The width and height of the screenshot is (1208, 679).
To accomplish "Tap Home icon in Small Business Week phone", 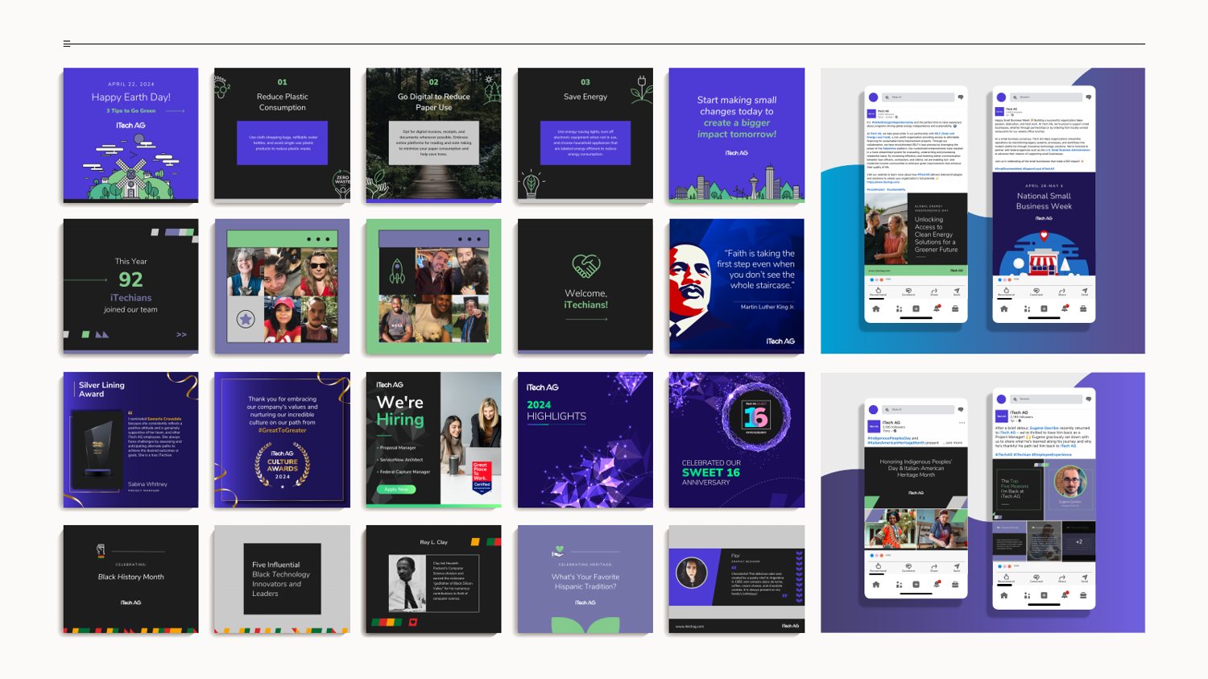I will tap(1004, 308).
